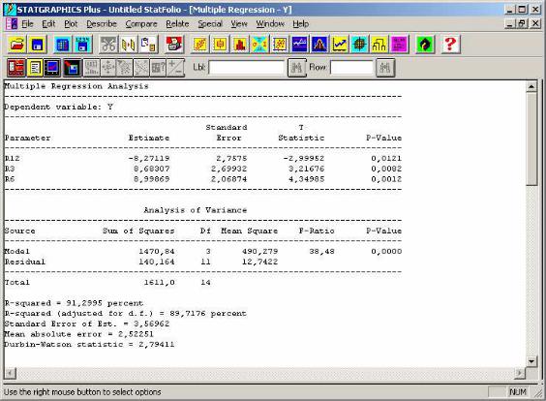The height and width of the screenshot is (401, 546).
Task: Open the Plot menu
Action: tap(71, 24)
